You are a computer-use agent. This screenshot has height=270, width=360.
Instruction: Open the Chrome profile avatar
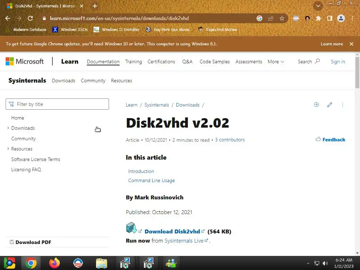tap(341, 18)
